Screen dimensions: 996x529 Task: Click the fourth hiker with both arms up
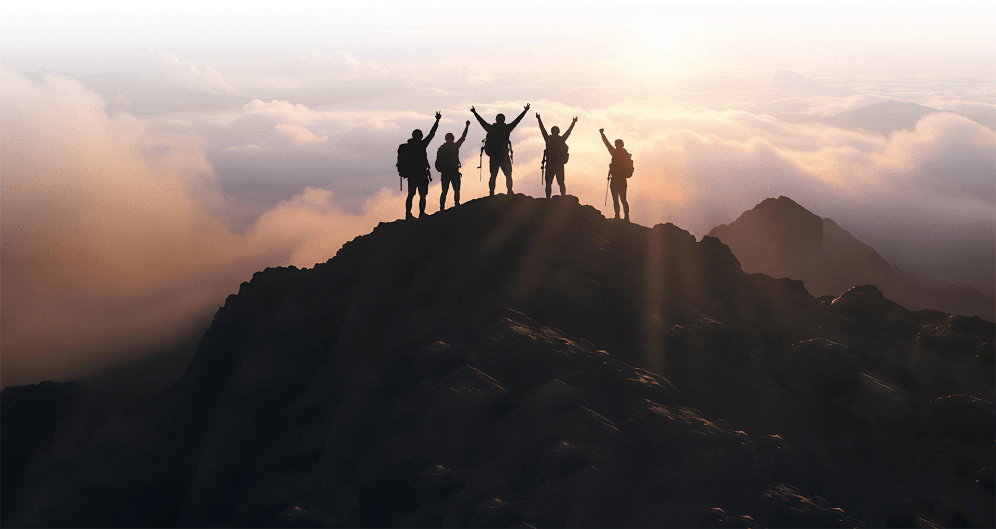pyautogui.click(x=556, y=156)
